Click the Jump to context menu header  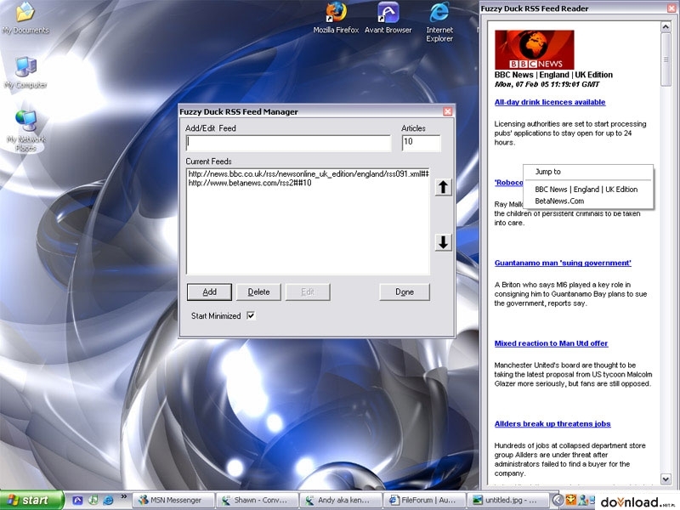point(547,172)
